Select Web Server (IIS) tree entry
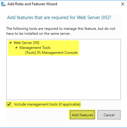 pyautogui.click(x=26, y=43)
